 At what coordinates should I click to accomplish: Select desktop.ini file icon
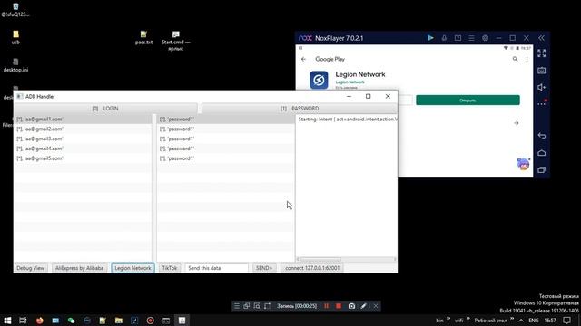pos(15,65)
